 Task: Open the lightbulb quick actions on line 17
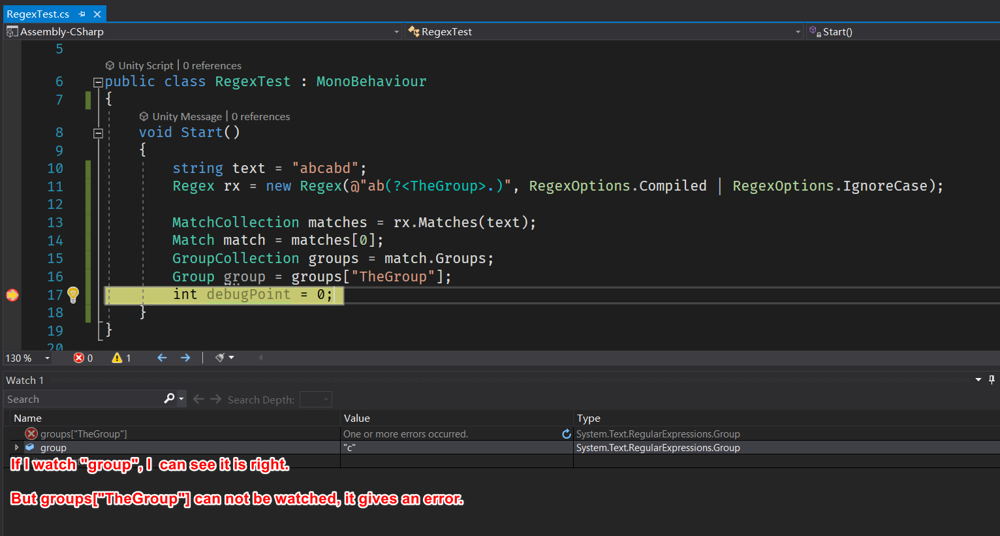point(73,294)
